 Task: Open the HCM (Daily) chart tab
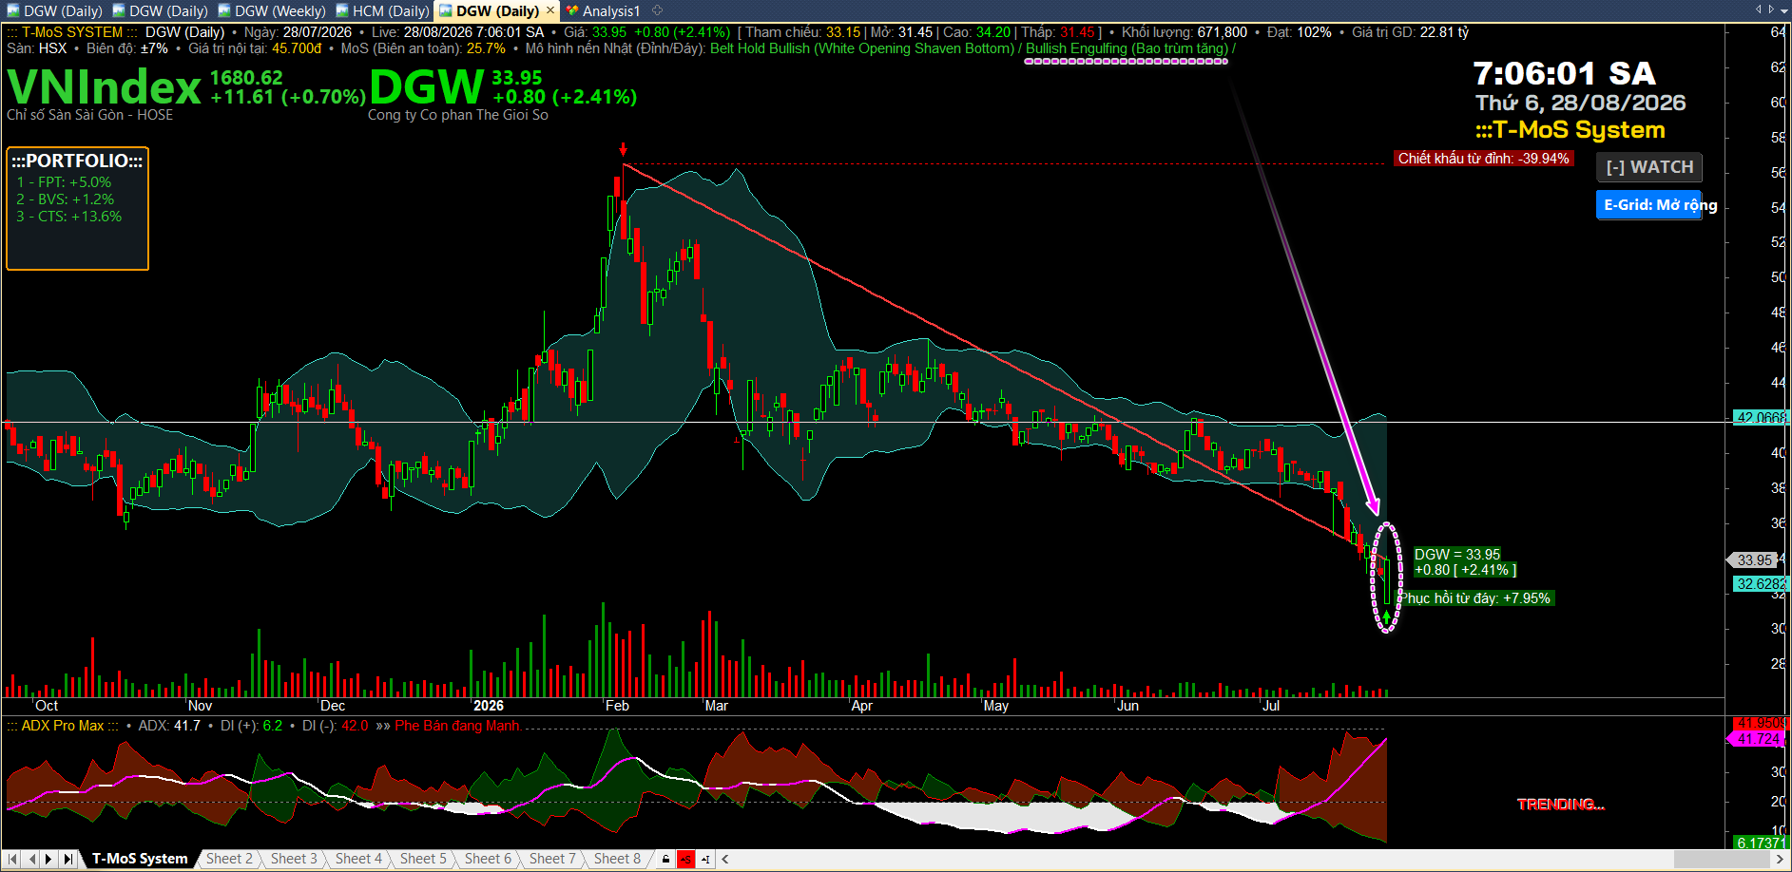[382, 10]
